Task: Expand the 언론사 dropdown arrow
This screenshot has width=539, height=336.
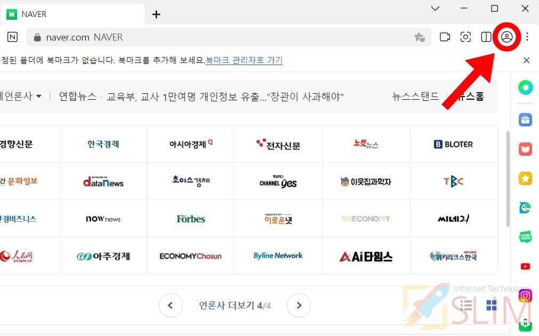Action: pyautogui.click(x=39, y=97)
